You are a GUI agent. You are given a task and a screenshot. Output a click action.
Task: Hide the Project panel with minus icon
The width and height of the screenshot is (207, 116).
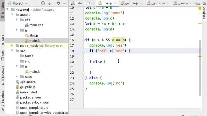point(65,3)
